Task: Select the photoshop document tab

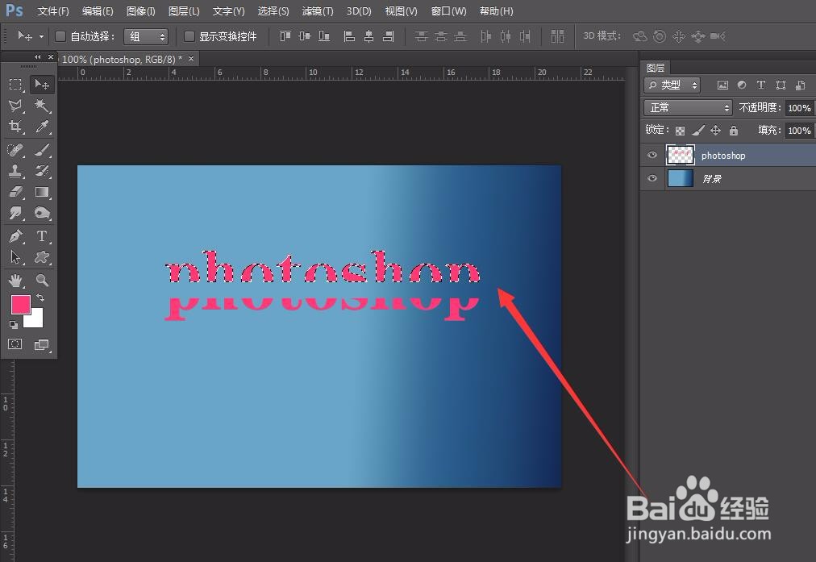Action: tap(123, 60)
